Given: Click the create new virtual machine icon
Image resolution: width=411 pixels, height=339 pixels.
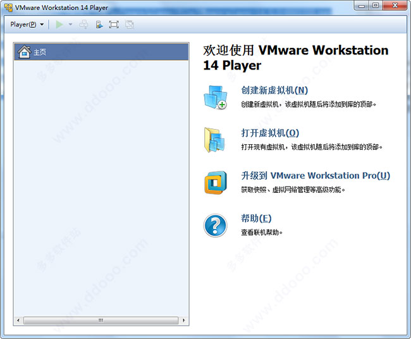Looking at the screenshot, I should click(215, 97).
